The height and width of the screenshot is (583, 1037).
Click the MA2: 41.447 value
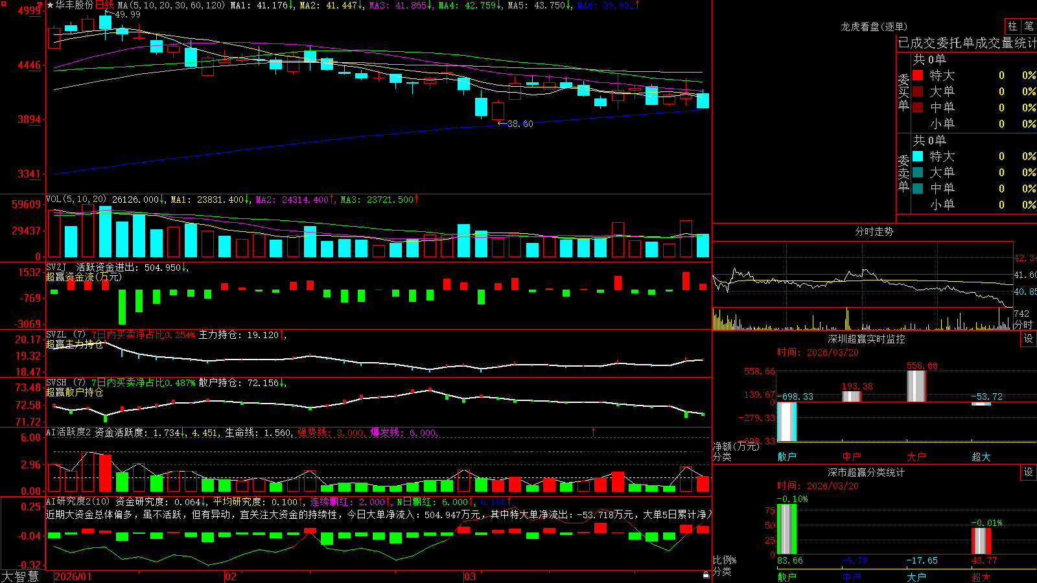[x=331, y=5]
